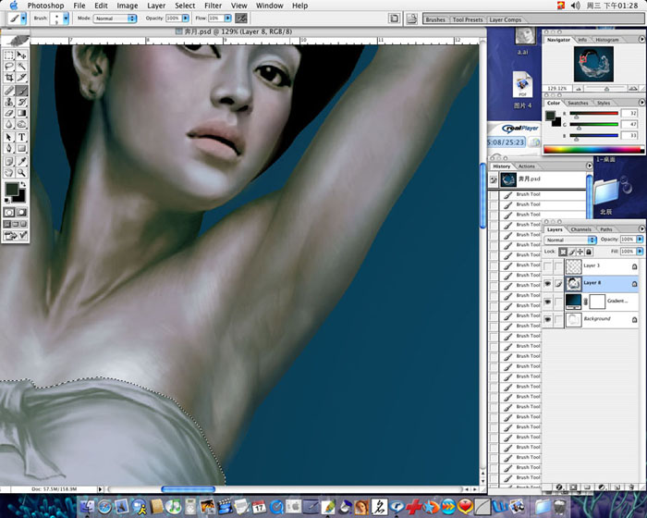This screenshot has height=518, width=647.
Task: Open Layers panel Opacity arrow
Action: 640,240
